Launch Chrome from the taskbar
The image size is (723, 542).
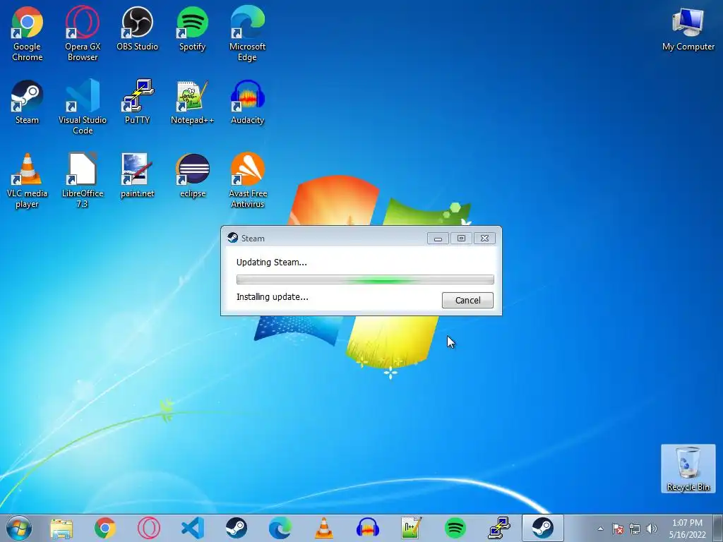click(x=105, y=528)
